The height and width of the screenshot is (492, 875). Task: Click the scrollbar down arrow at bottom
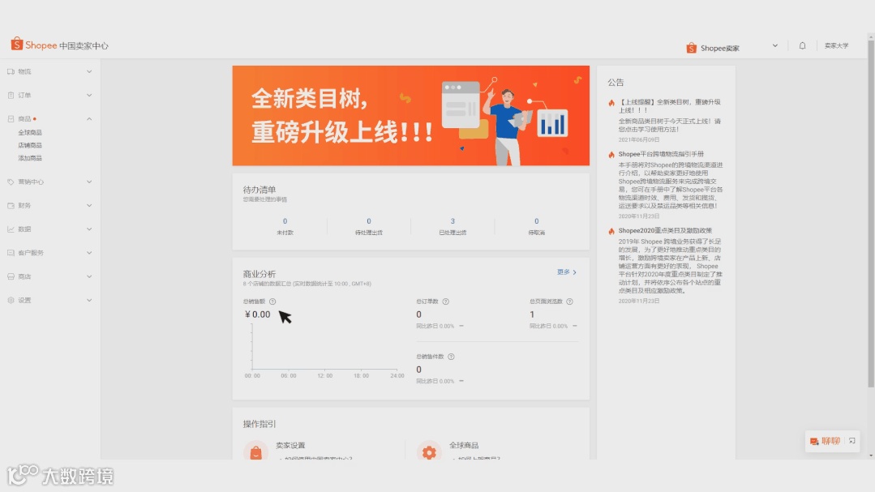[x=871, y=456]
